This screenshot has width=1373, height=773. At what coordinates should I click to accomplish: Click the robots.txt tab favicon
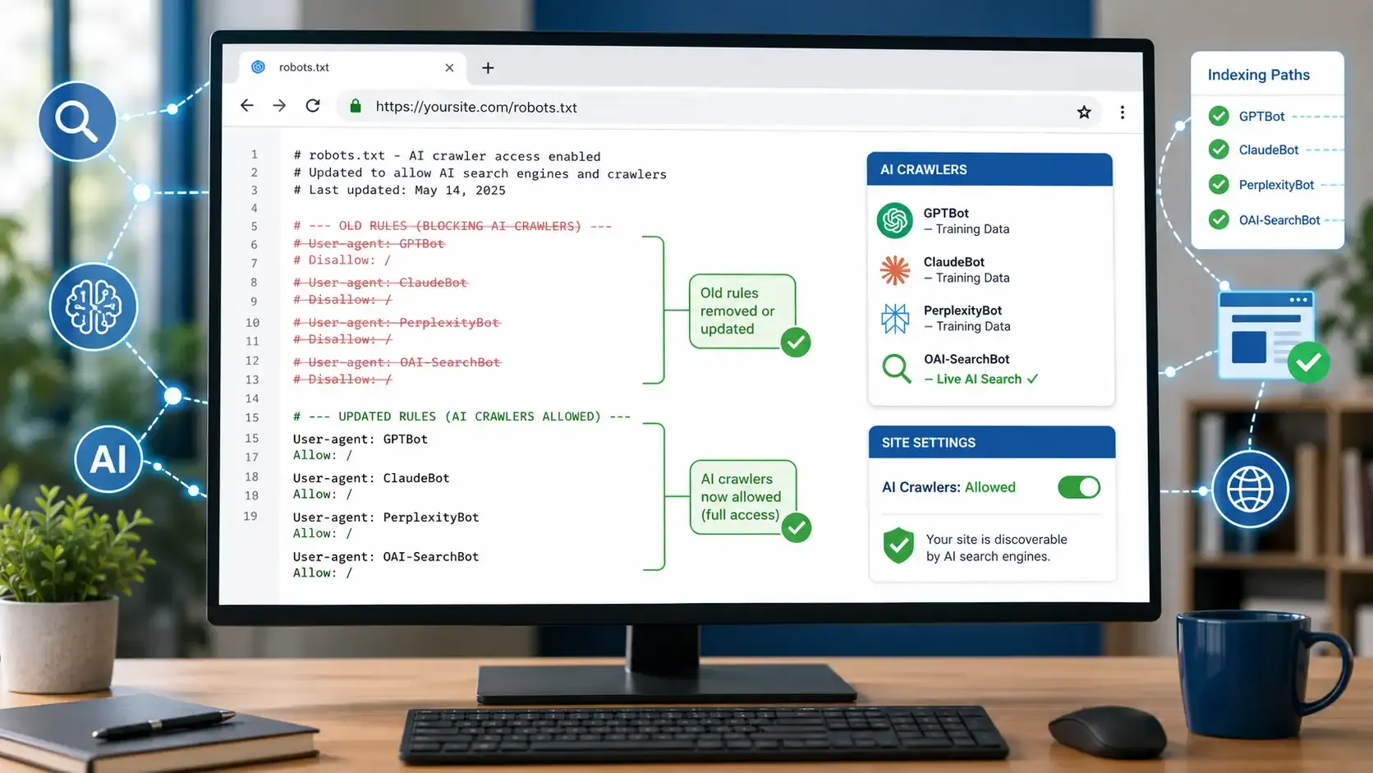click(258, 67)
